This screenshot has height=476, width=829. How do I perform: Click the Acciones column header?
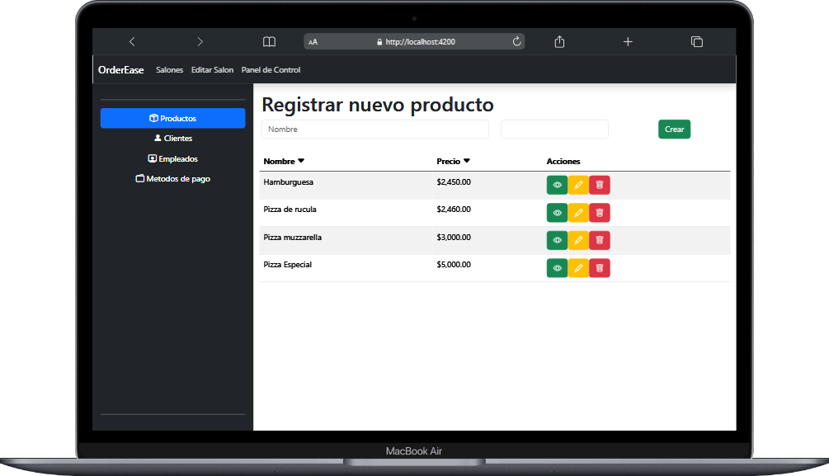563,162
